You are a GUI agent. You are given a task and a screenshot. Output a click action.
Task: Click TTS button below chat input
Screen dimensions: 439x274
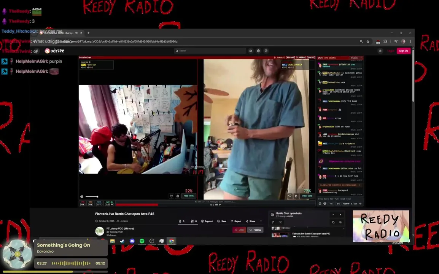tap(331, 204)
